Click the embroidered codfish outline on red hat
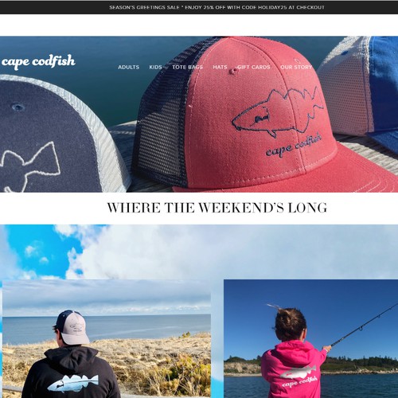398x398 pixels. [278, 113]
